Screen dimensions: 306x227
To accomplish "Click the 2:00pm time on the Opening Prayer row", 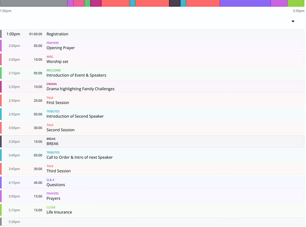I will coord(14,46).
